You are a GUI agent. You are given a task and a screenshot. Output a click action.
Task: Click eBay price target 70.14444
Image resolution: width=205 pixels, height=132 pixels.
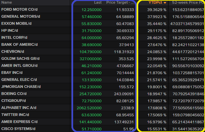click(125, 73)
